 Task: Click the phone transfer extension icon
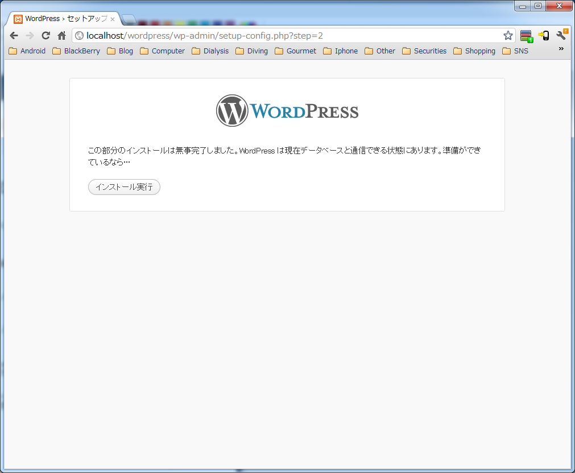[544, 36]
